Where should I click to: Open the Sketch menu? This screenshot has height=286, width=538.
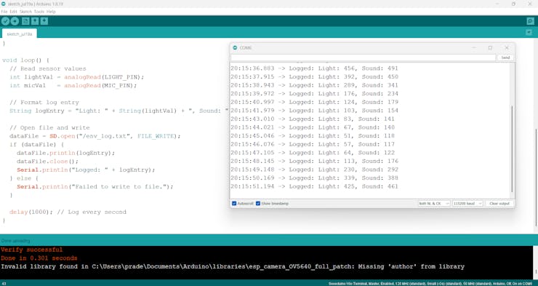pos(25,12)
